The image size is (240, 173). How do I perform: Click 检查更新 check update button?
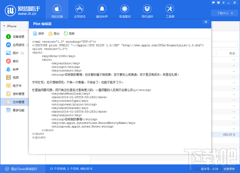click(229, 169)
